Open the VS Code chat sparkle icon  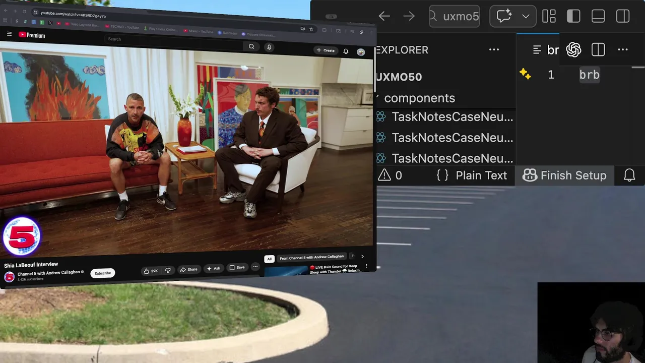pyautogui.click(x=504, y=16)
